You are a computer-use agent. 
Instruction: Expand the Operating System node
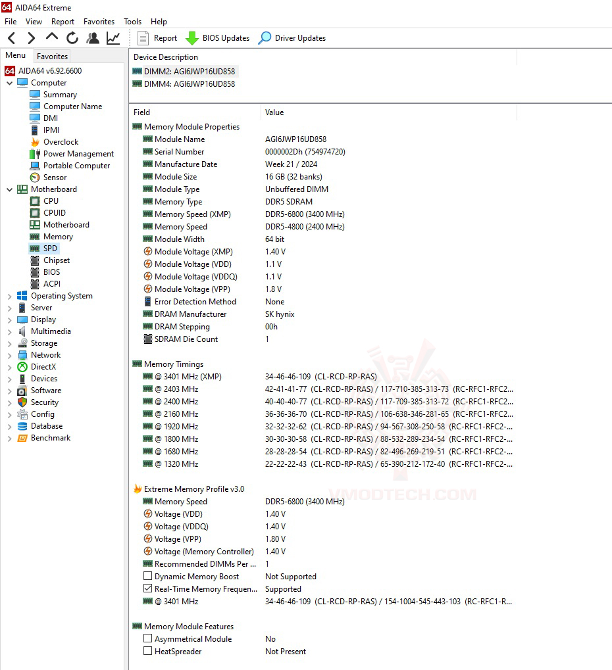(9, 296)
